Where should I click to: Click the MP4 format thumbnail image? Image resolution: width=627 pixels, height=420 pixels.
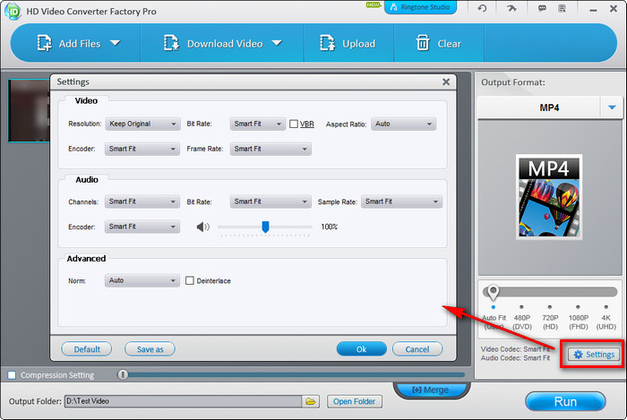[x=549, y=197]
